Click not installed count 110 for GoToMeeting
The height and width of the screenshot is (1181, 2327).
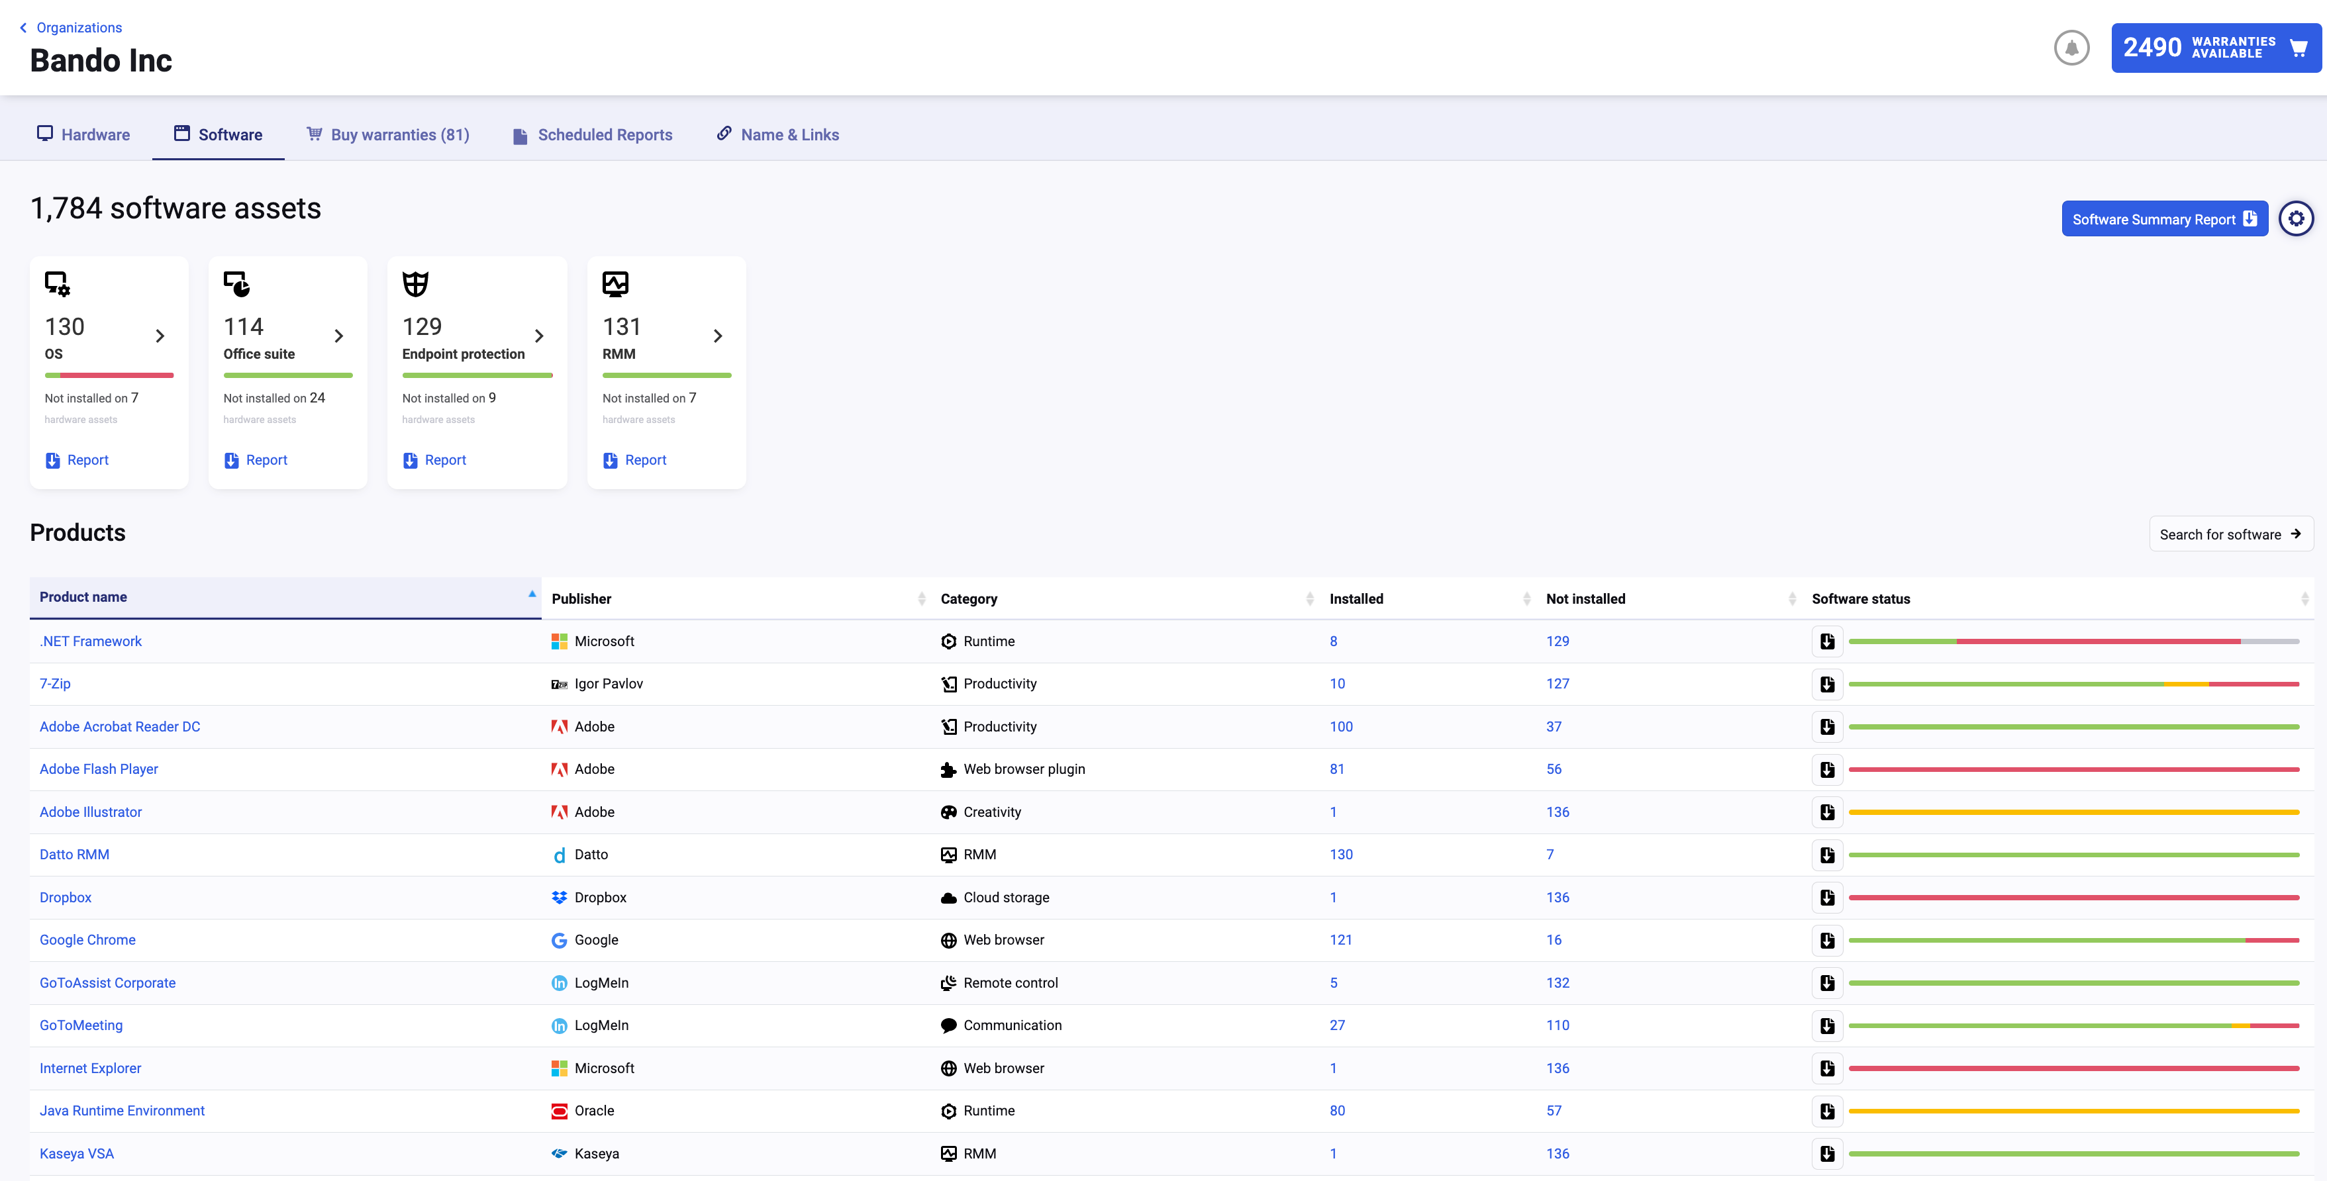1558,1025
